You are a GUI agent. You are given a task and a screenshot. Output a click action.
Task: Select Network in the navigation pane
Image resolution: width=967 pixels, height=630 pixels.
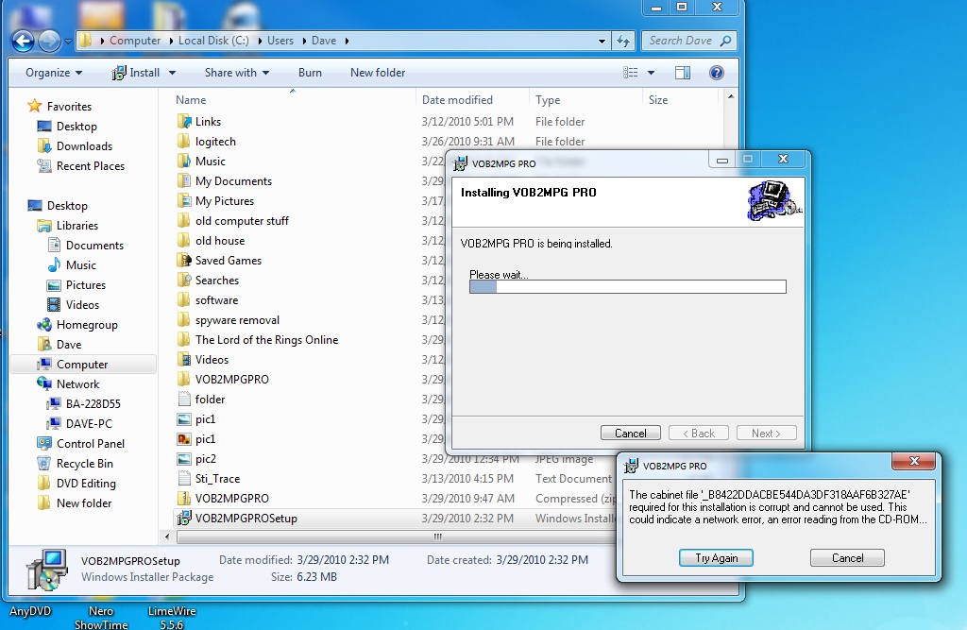tap(77, 384)
